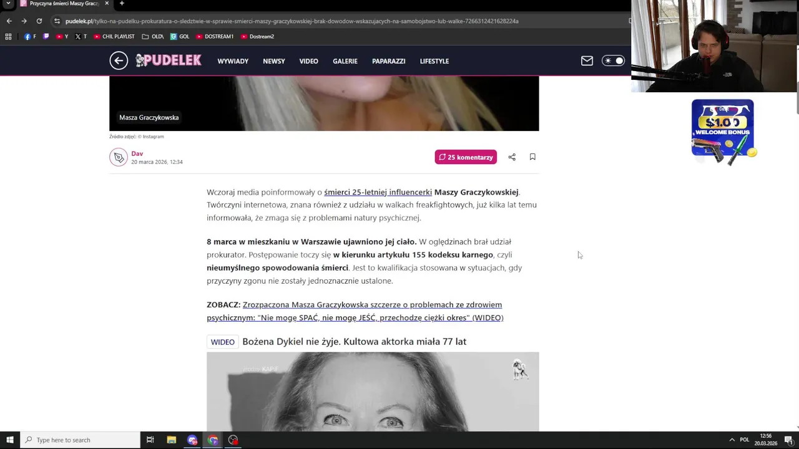Open File Explorer from the taskbar
The height and width of the screenshot is (449, 799).
(x=172, y=440)
